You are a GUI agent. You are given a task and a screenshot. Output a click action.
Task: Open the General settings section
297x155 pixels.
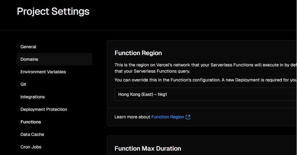(x=29, y=47)
